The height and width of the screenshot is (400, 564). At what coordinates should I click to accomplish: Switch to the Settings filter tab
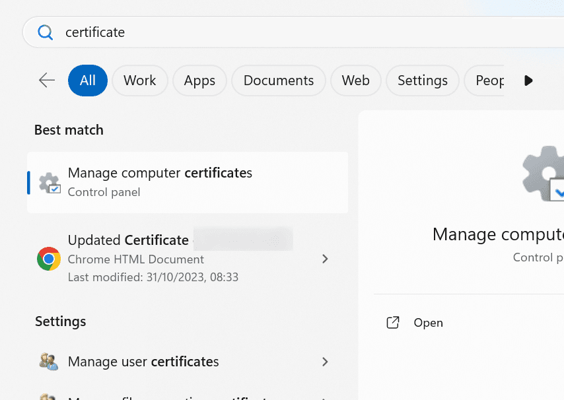[x=423, y=81]
